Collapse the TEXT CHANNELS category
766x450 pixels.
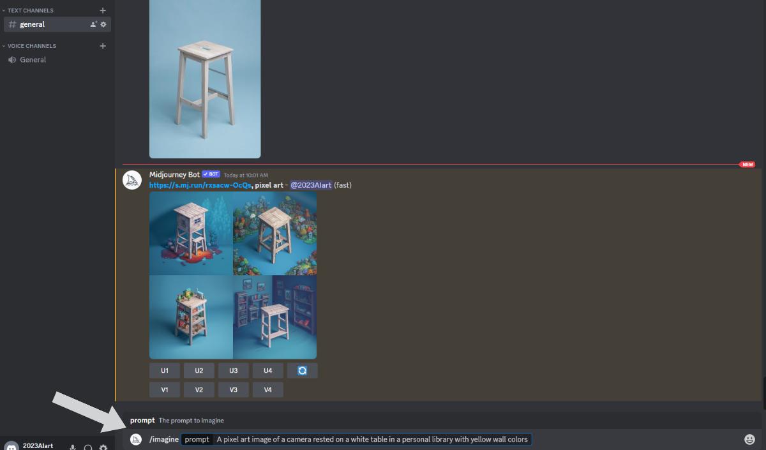pyautogui.click(x=29, y=10)
